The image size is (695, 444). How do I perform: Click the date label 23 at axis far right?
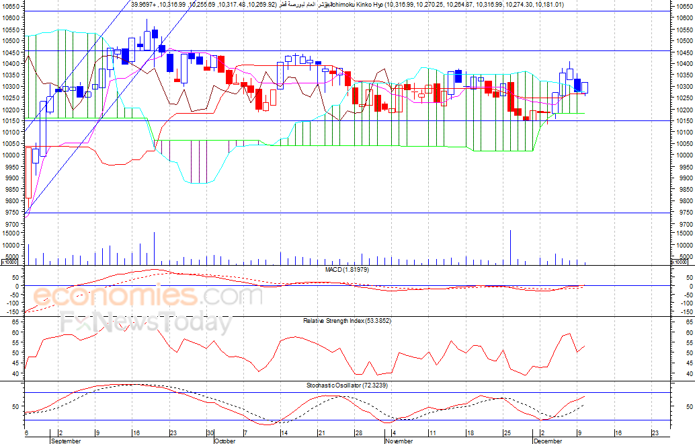pos(654,433)
